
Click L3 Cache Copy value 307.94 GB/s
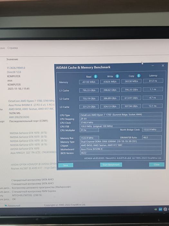(131, 106)
